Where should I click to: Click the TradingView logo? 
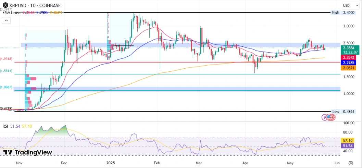(x=27, y=152)
